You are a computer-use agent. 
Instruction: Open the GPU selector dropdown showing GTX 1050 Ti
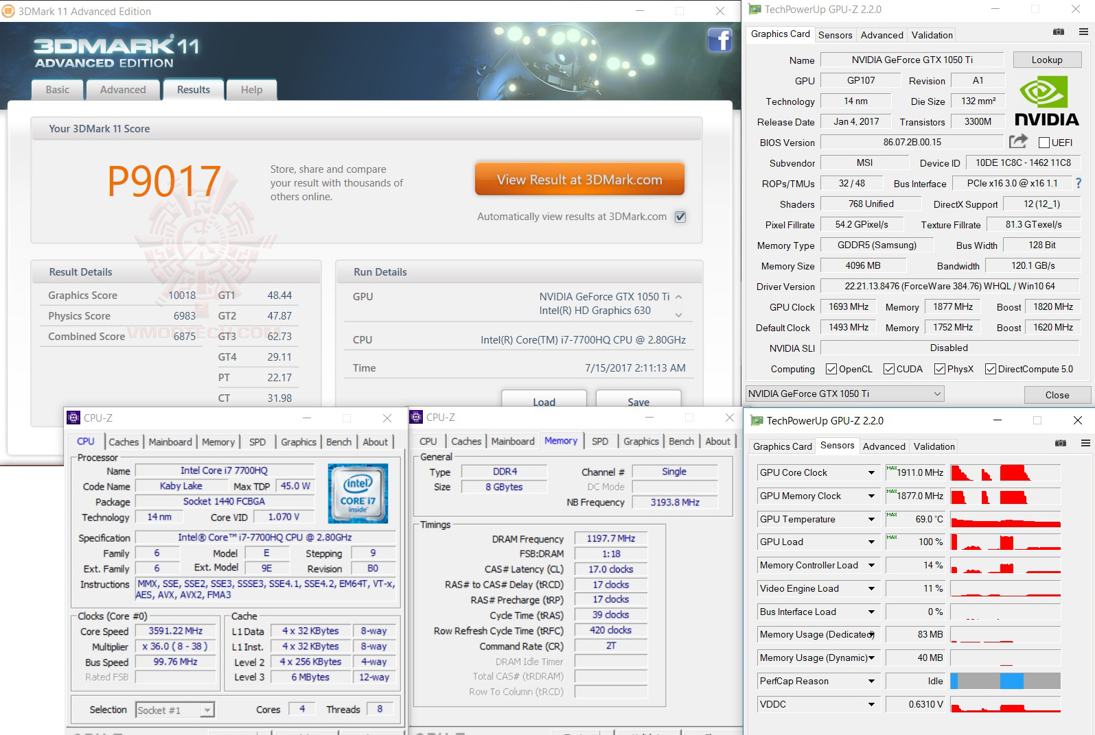[x=845, y=394]
